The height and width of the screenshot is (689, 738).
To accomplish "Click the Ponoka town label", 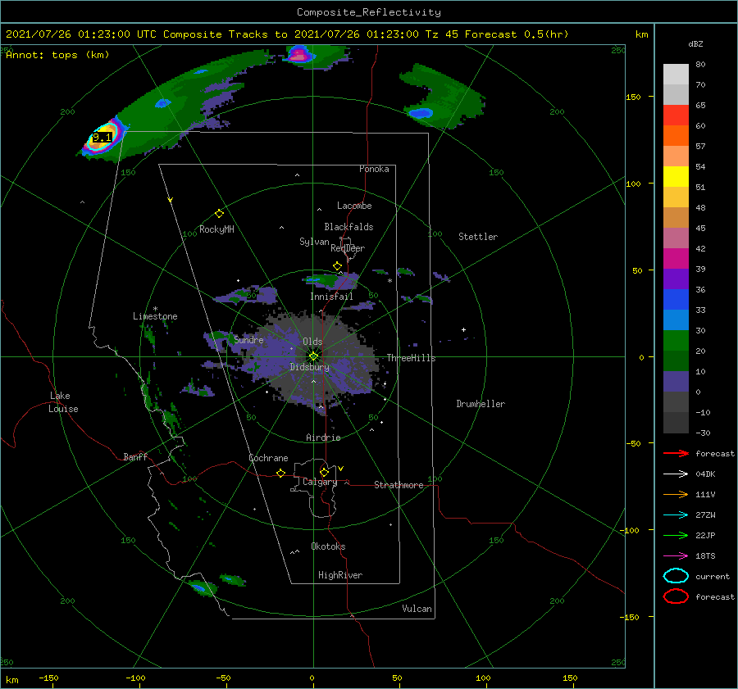I will tap(374, 169).
